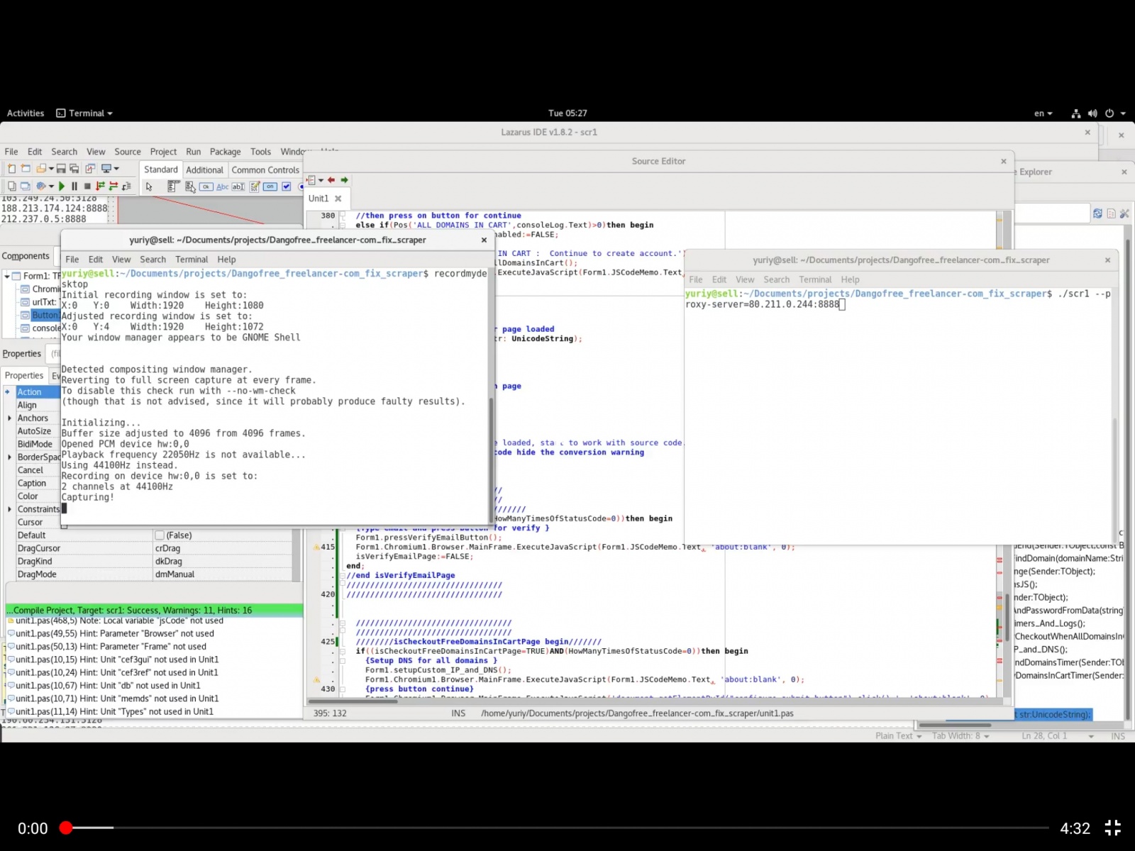
Task: Click the Step Into debug icon
Action: [100, 187]
